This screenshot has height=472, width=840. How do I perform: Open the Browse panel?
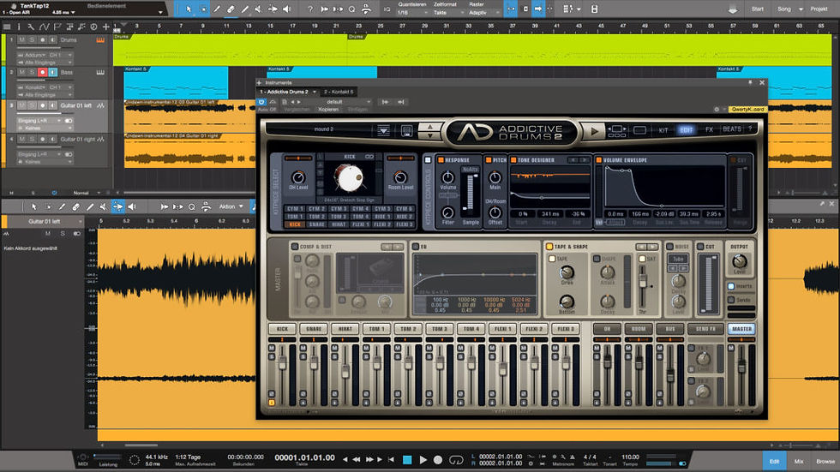[x=825, y=461]
